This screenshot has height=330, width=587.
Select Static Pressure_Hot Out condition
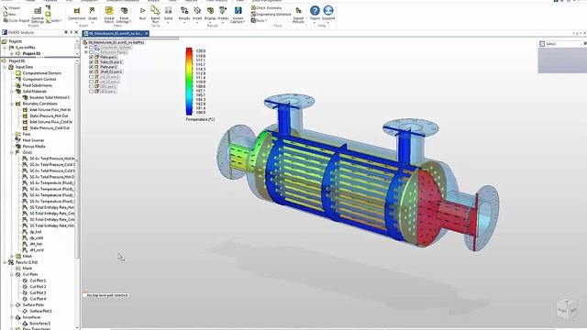45,116
